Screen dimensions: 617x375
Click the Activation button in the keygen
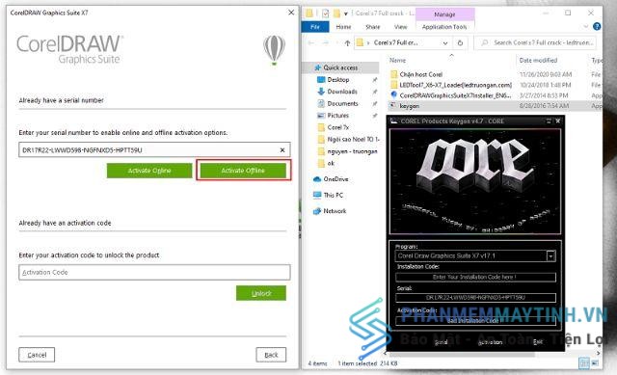(x=490, y=342)
